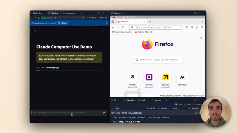237x133 pixels.
Task: Open the Firefox hamburger menu
Action: [x=202, y=27]
